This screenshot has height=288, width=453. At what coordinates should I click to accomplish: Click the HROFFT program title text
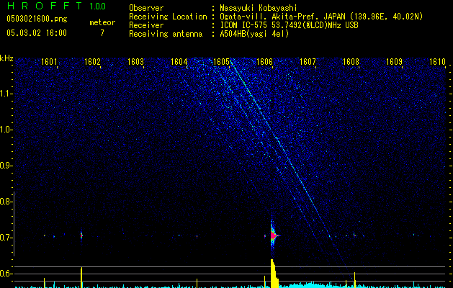point(45,6)
